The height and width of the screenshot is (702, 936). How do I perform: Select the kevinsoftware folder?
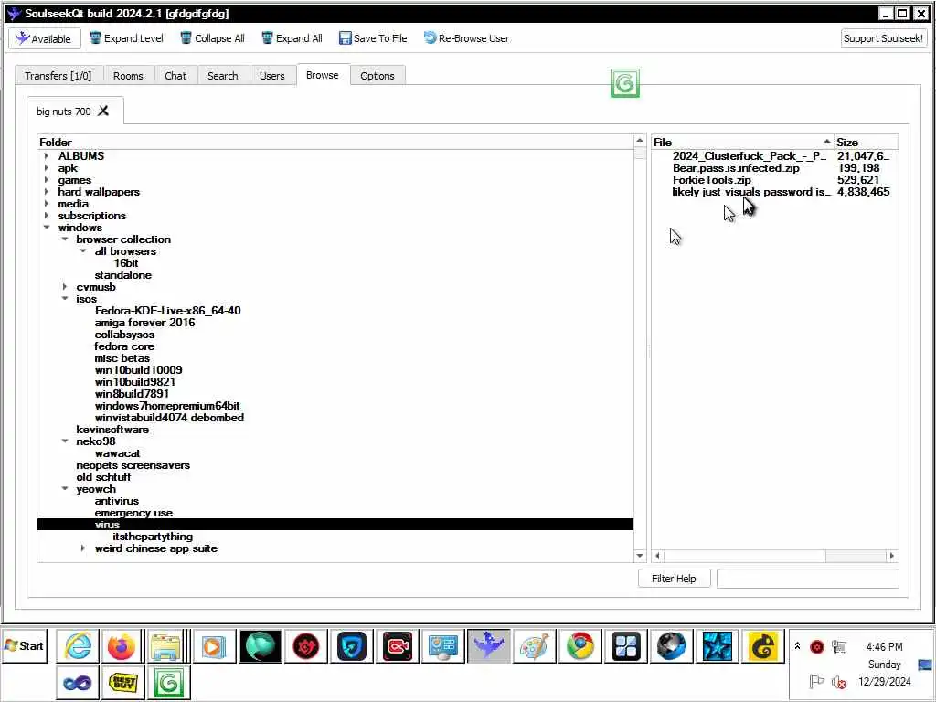(112, 430)
